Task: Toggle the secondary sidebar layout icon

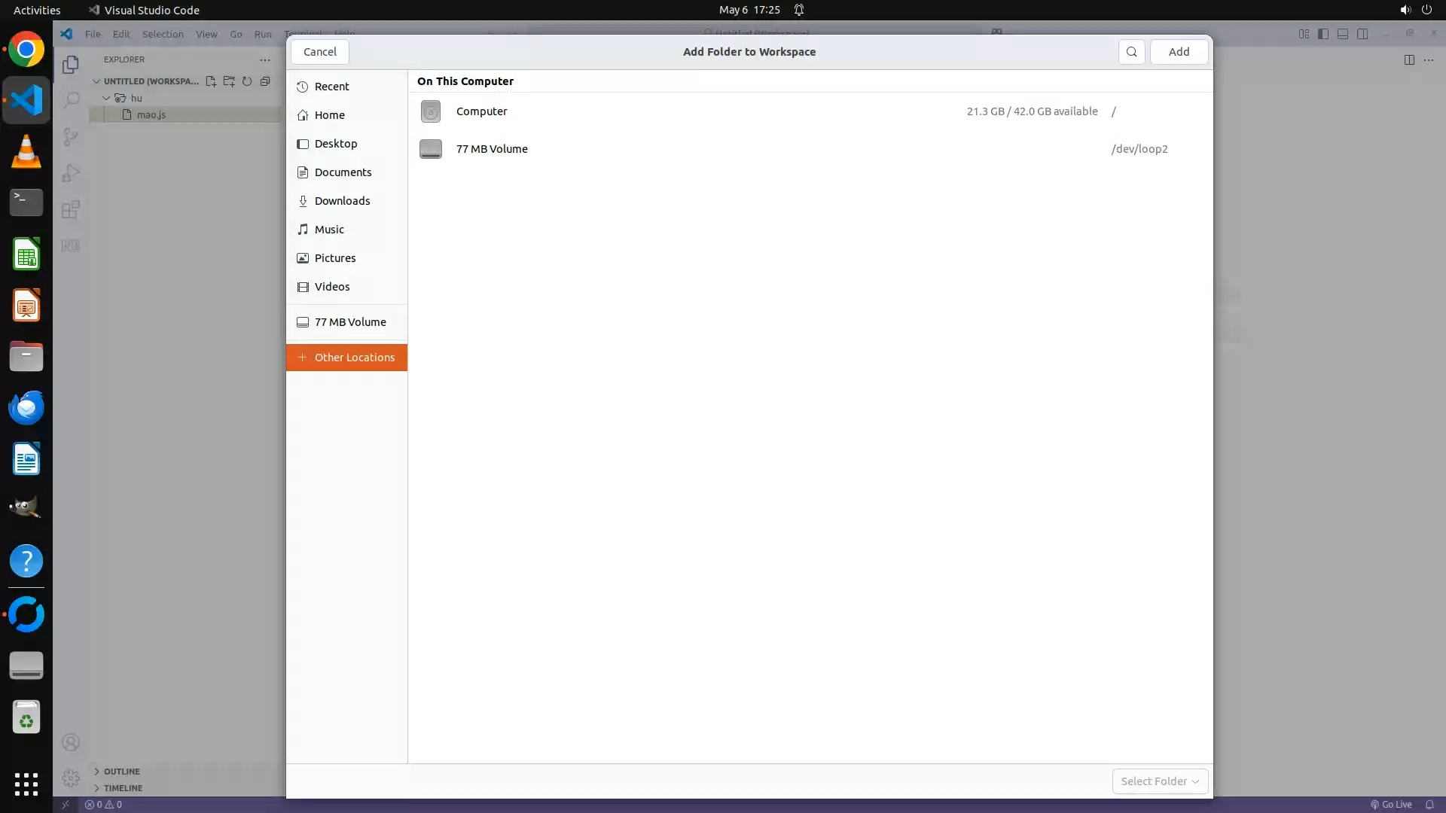Action: pyautogui.click(x=1362, y=34)
